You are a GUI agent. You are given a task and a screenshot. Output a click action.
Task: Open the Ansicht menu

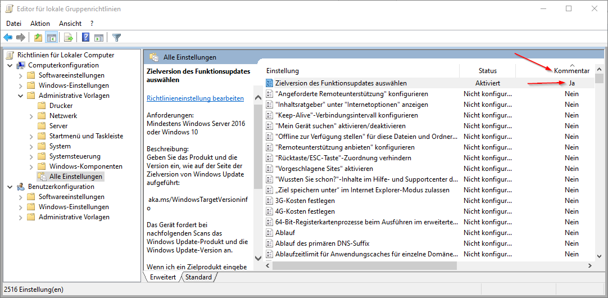(x=70, y=23)
